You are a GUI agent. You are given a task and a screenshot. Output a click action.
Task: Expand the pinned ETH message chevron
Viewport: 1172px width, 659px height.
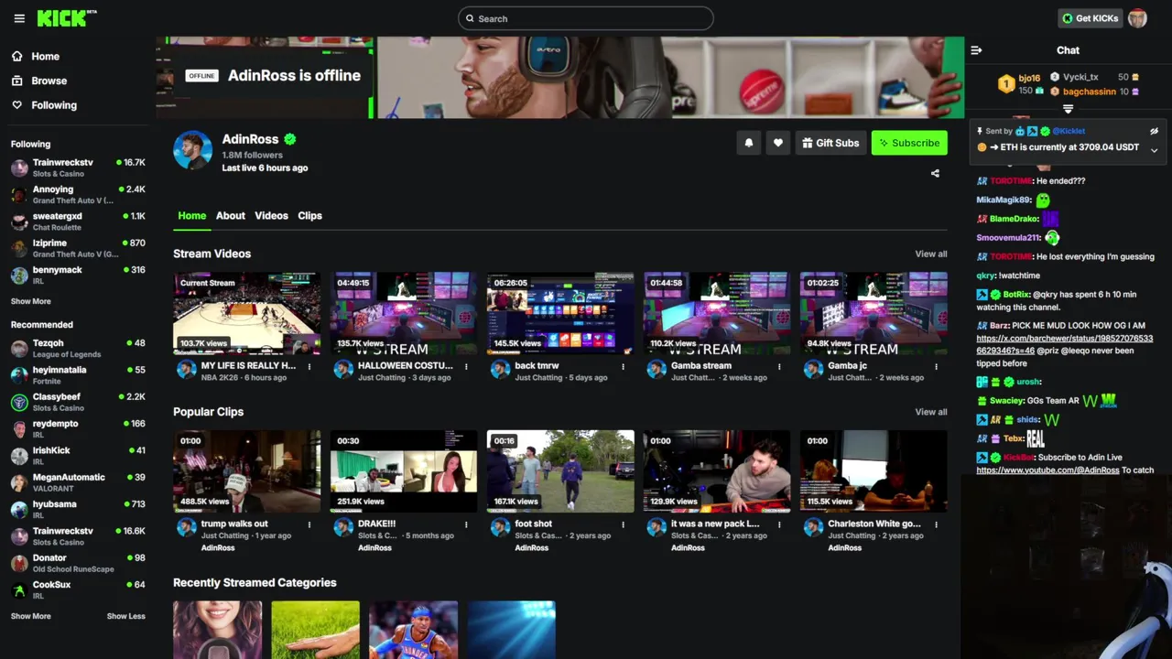pos(1154,150)
